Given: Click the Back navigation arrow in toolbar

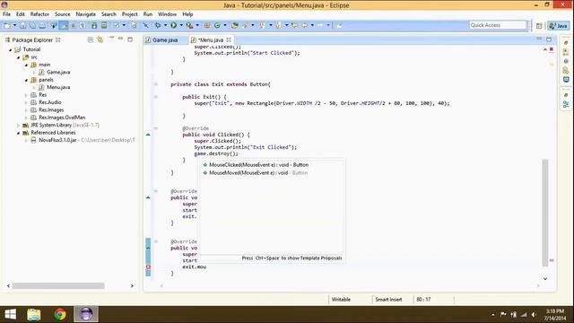Looking at the screenshot, I should tap(305, 25).
